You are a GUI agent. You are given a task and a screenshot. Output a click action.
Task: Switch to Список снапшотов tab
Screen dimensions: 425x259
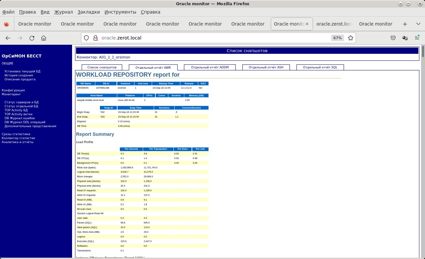pos(102,67)
